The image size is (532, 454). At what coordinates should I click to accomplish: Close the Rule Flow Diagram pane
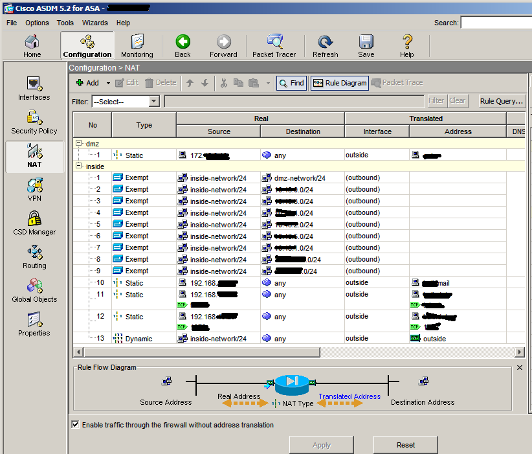click(520, 367)
